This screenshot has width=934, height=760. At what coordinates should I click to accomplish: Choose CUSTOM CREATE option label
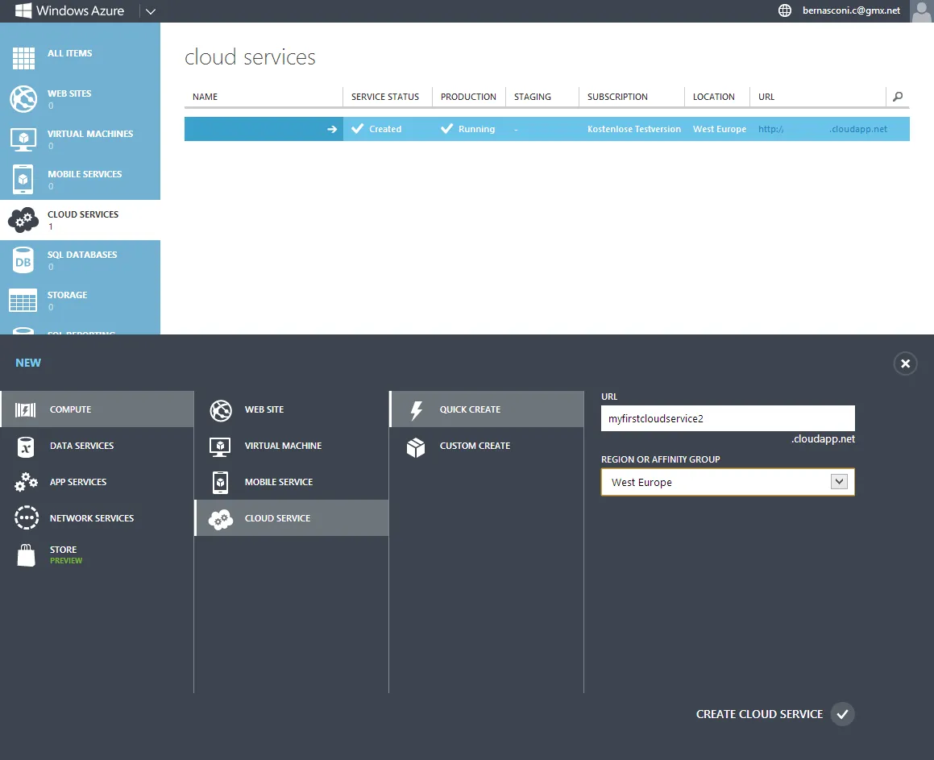coord(475,446)
